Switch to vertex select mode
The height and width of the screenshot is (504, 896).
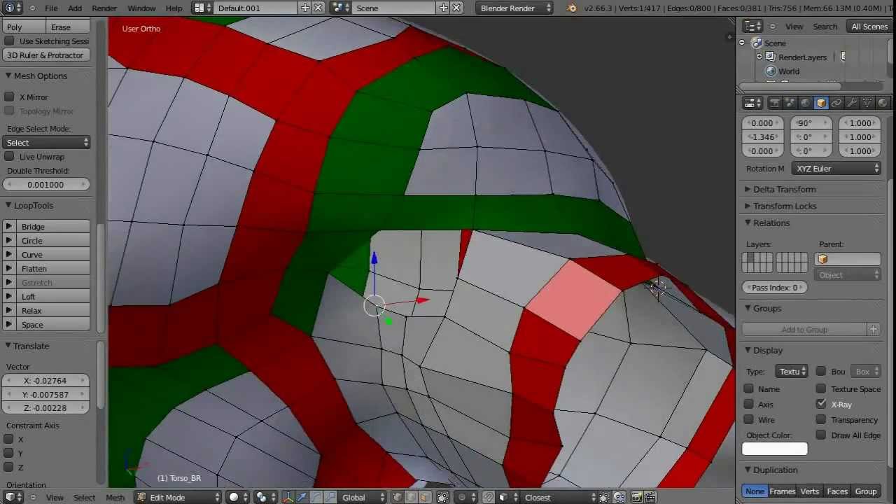[397, 497]
